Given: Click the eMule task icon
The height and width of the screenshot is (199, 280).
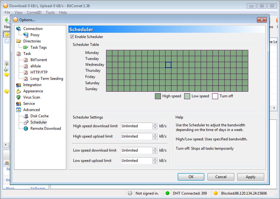Looking at the screenshot, I should point(26,66).
